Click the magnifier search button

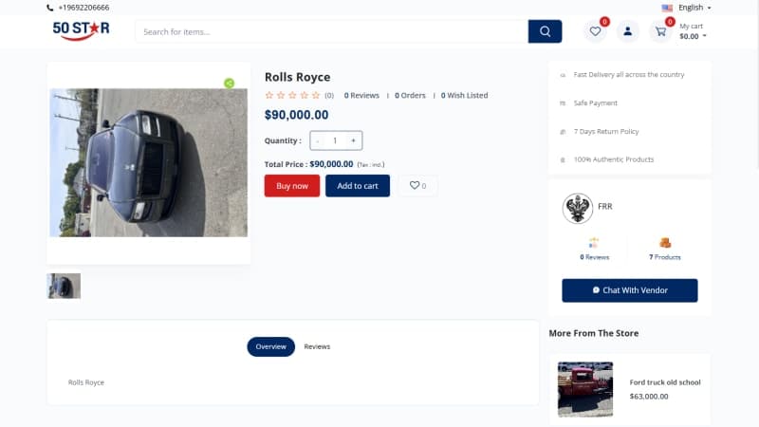545,31
